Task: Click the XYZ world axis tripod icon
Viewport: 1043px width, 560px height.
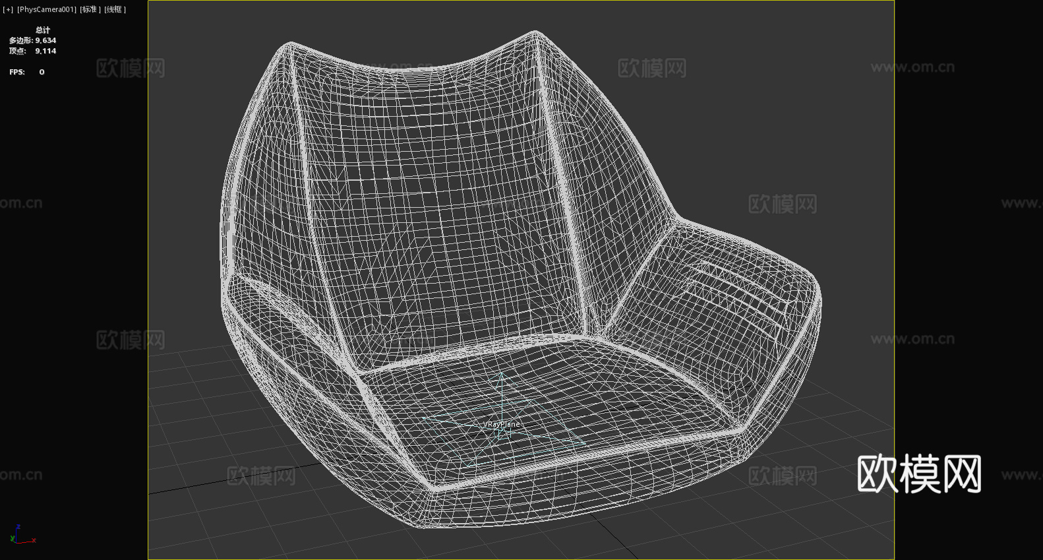Action: [23, 534]
